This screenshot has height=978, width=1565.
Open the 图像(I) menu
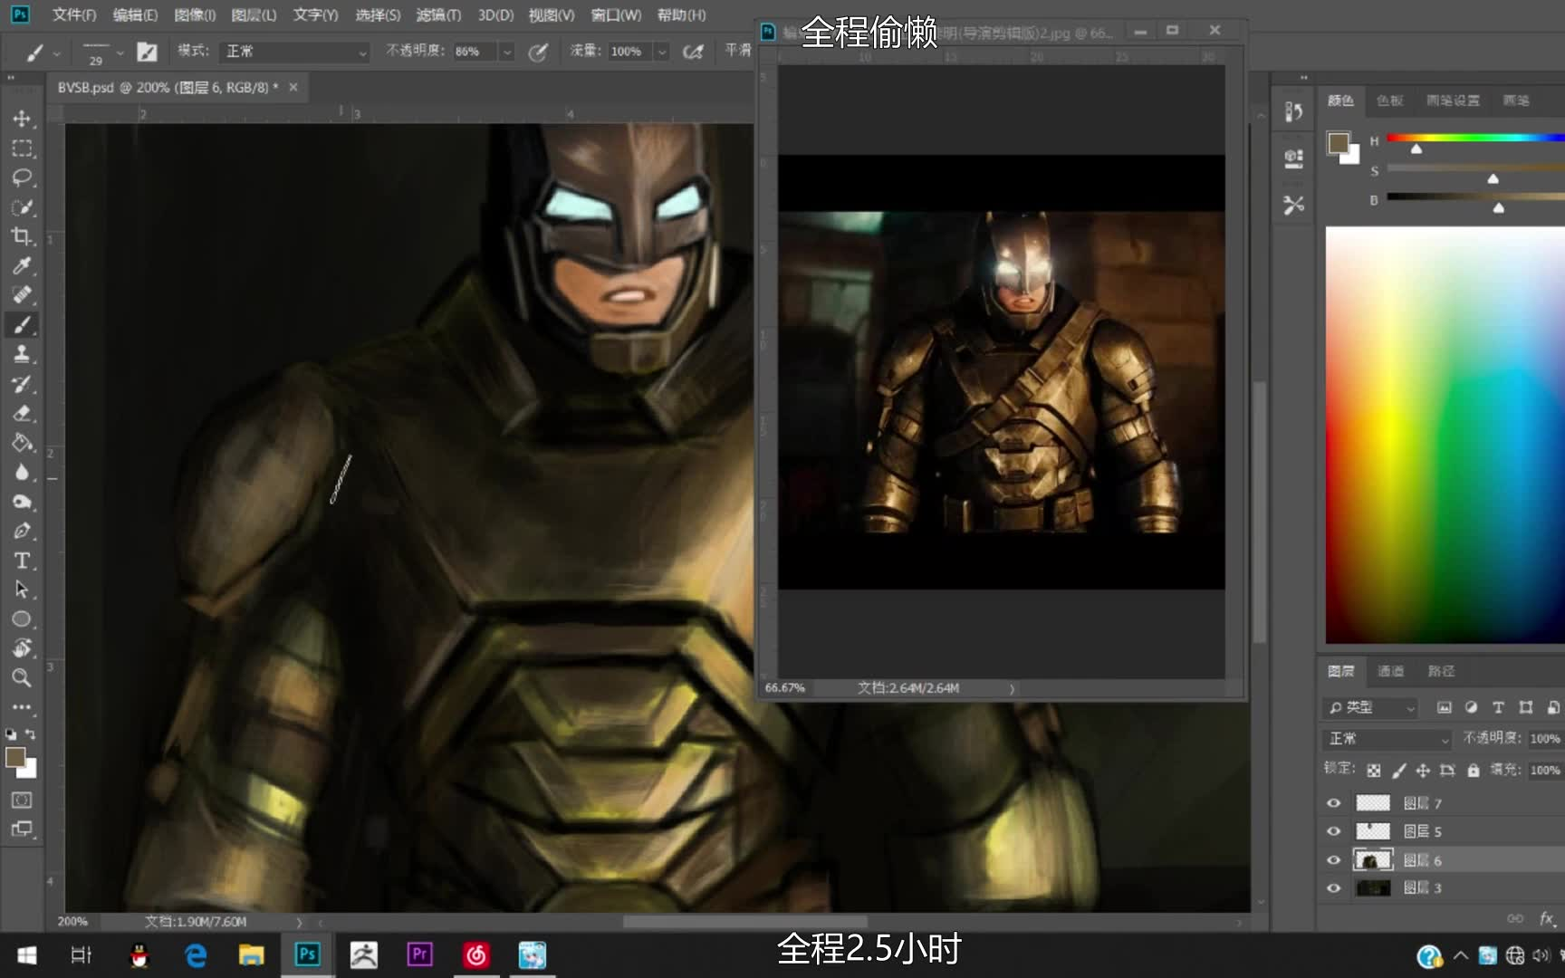tap(195, 14)
